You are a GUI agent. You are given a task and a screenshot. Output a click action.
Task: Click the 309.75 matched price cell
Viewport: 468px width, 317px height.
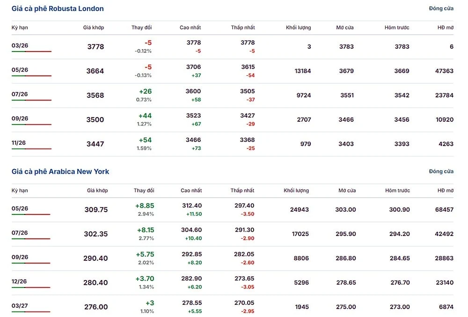tap(96, 210)
